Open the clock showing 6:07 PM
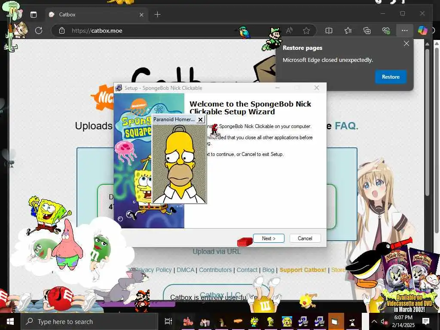The height and width of the screenshot is (330, 440). (403, 321)
